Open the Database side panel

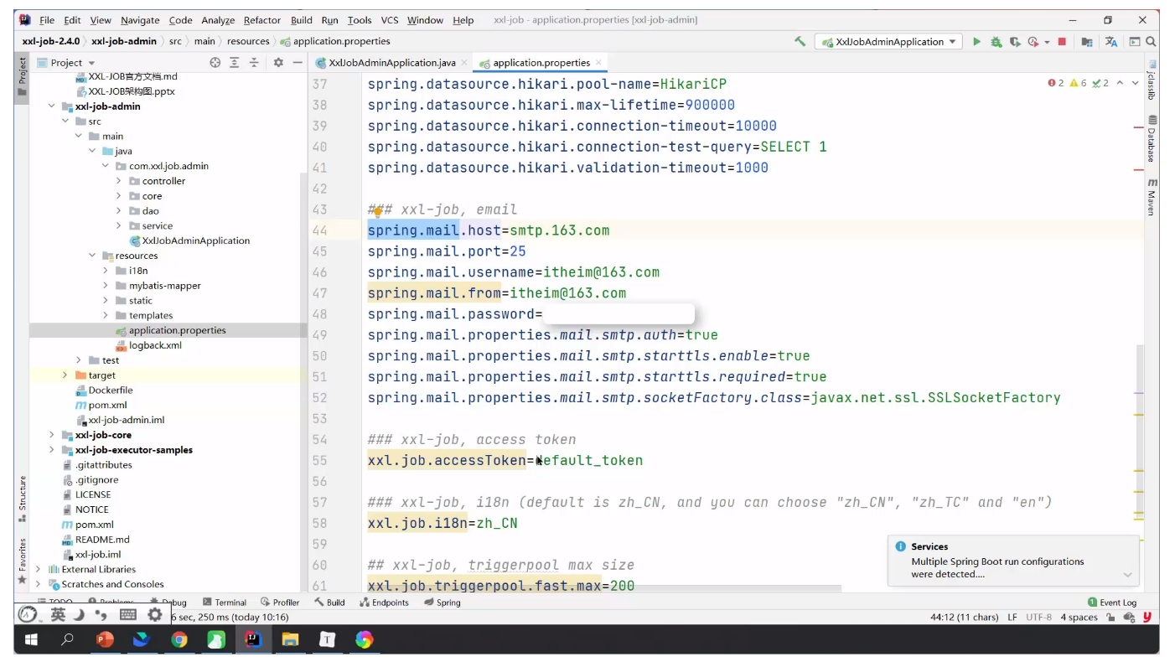[1152, 138]
